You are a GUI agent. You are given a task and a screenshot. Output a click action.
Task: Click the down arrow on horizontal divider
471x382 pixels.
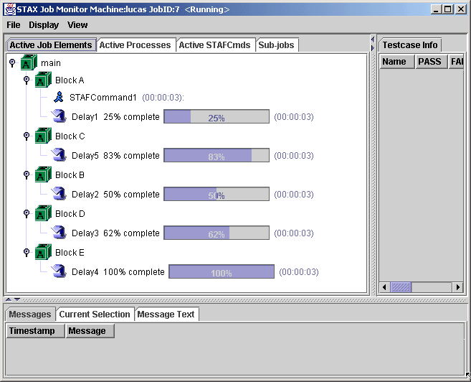[x=17, y=299]
